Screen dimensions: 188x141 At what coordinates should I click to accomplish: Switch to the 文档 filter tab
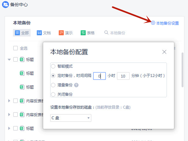[x=44, y=33]
